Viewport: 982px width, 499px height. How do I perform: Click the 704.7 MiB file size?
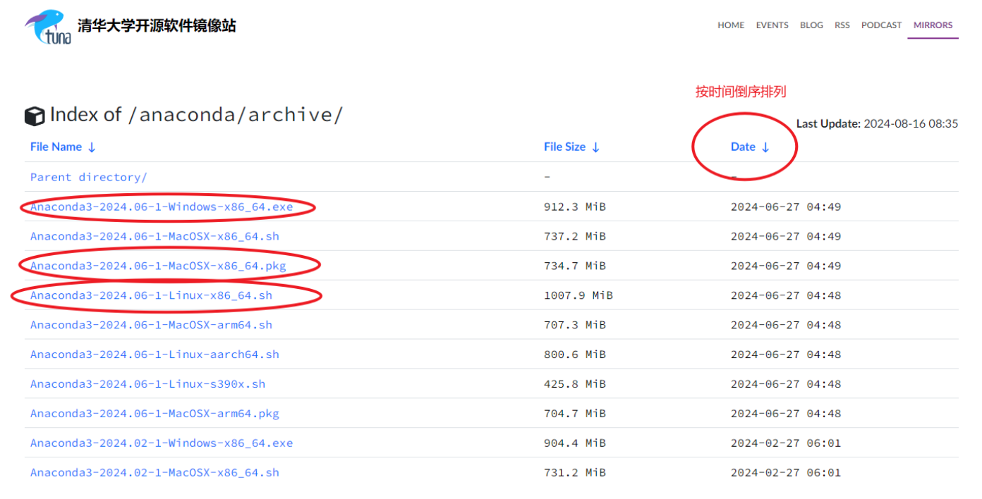[575, 414]
